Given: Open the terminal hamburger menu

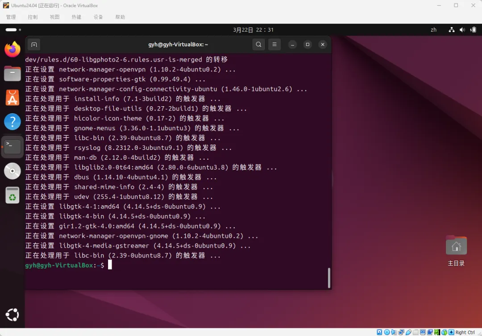Looking at the screenshot, I should 274,45.
